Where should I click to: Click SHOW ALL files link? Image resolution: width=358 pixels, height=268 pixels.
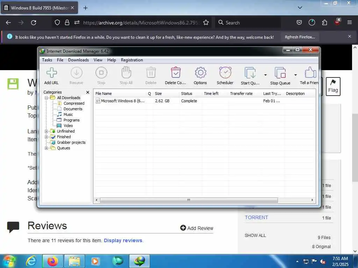(255, 236)
